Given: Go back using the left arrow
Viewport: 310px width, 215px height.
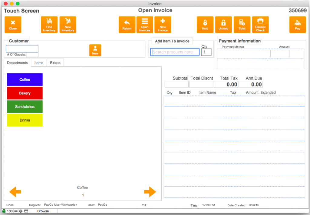Looking at the screenshot, I should coord(15,192).
